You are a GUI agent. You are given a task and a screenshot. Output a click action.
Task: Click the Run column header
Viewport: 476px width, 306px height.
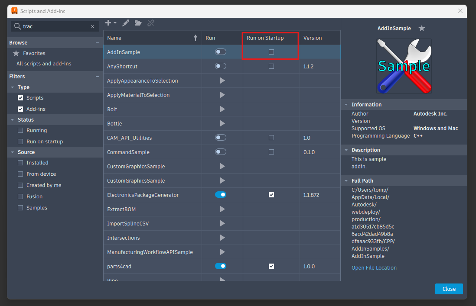tap(222, 38)
